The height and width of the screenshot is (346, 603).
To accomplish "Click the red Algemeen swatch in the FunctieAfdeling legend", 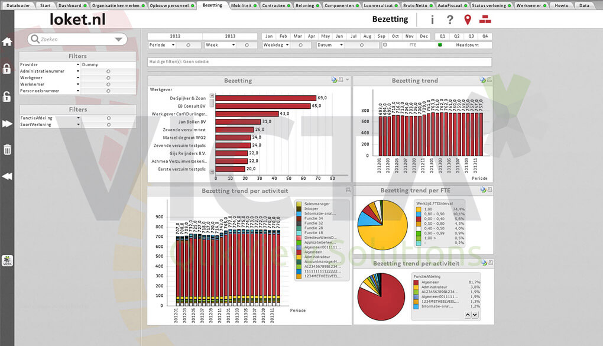I will click(x=416, y=282).
